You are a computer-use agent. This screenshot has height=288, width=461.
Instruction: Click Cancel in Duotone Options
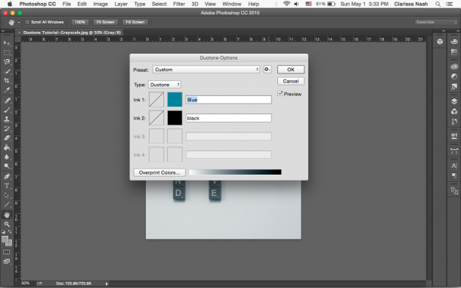pyautogui.click(x=291, y=81)
